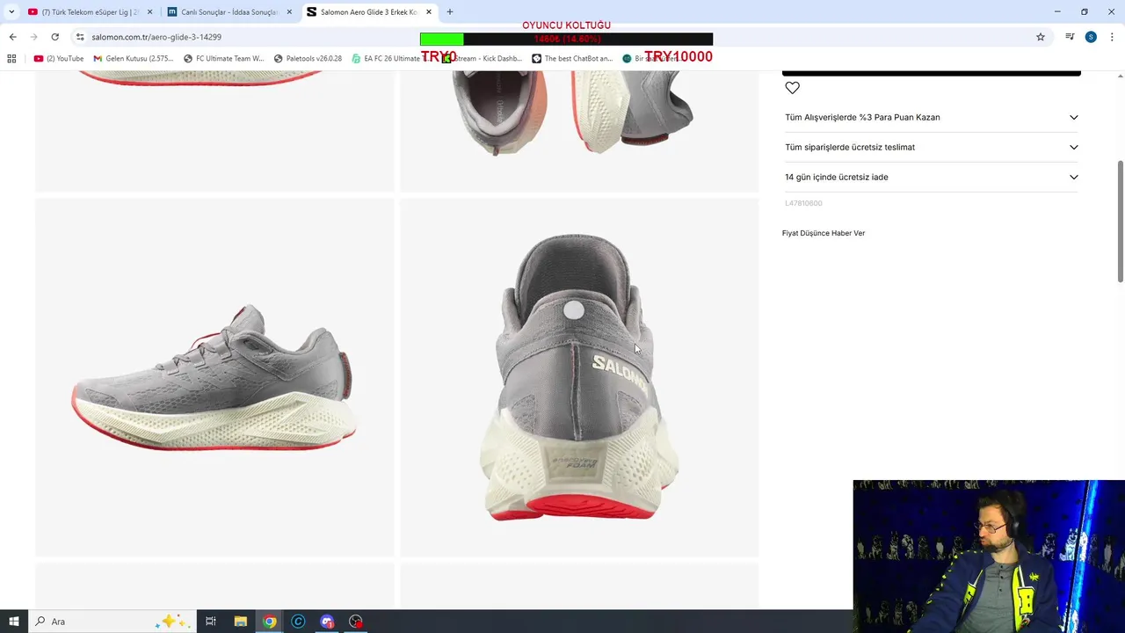Go forward to the next page
1125x633 pixels.
(33, 37)
